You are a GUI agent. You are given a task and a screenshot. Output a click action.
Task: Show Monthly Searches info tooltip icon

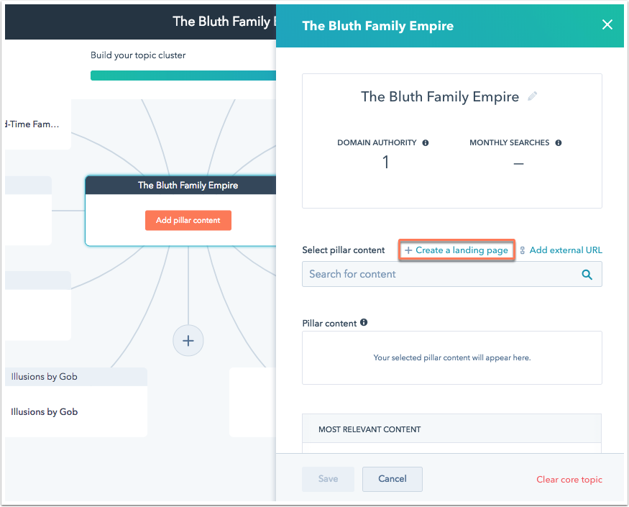(559, 143)
